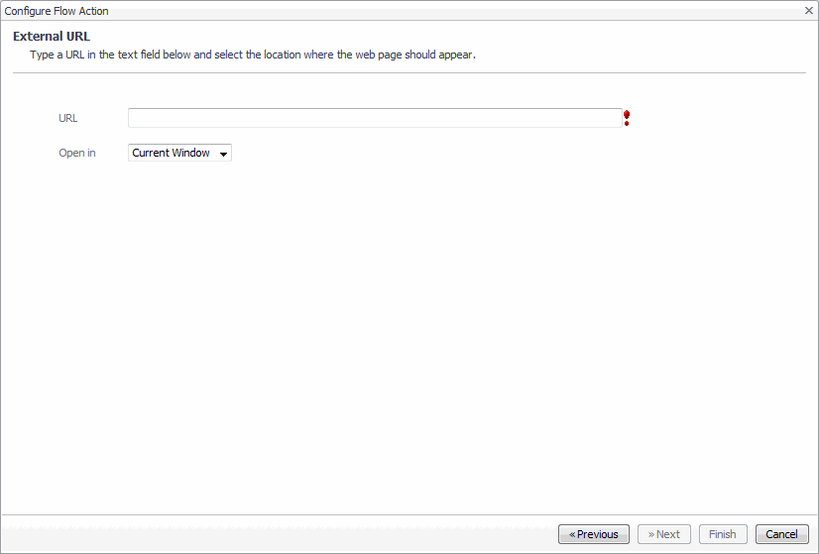Viewport: 819px width, 554px height.
Task: Select the 'External URL' heading
Action: coord(52,37)
